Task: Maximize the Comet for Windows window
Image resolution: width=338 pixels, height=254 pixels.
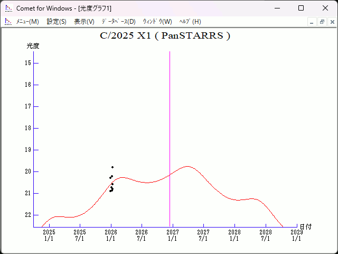Action: point(301,8)
